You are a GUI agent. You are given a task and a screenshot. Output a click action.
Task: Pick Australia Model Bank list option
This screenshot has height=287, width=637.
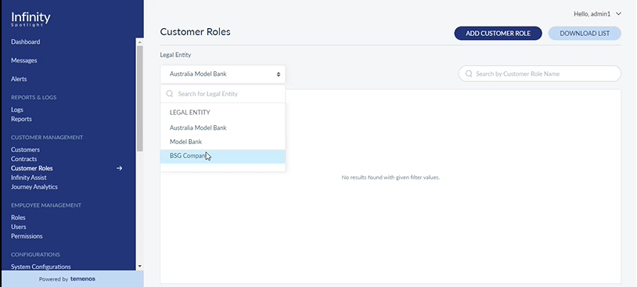pos(222,128)
